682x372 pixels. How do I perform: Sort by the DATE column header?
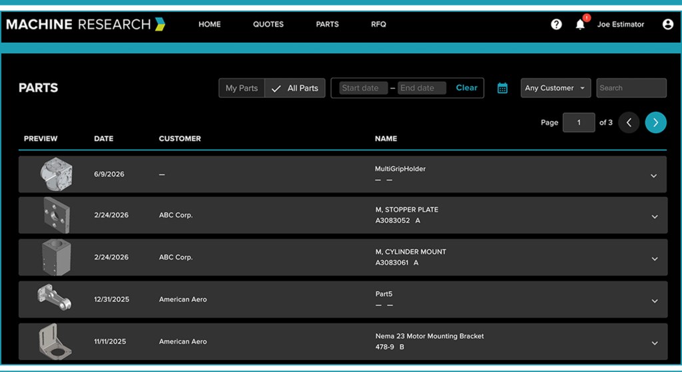click(x=103, y=138)
